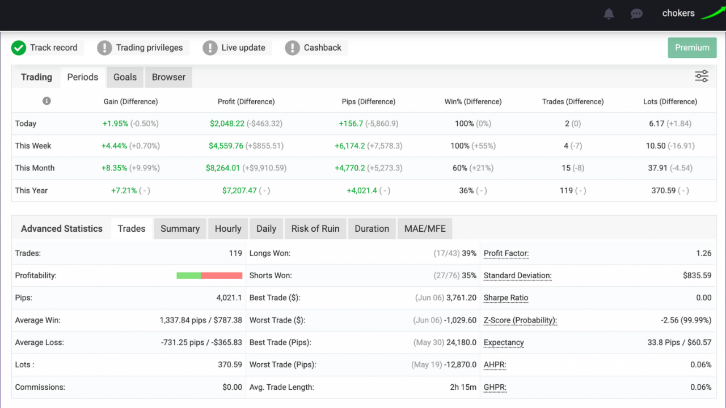Open the Summary statistics tab
This screenshot has width=726, height=408.
coord(180,229)
